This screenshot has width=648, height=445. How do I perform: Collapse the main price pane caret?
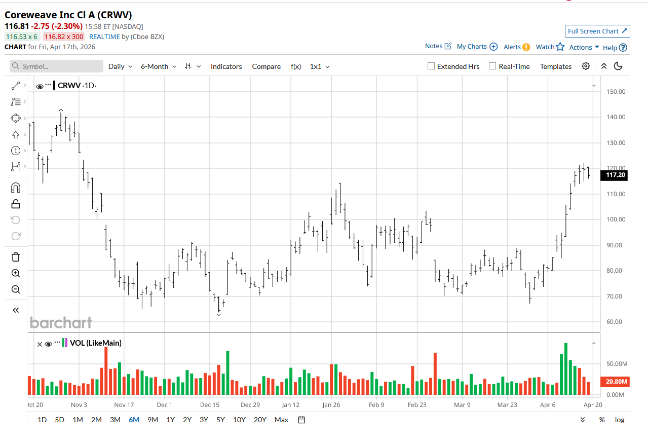tap(594, 86)
